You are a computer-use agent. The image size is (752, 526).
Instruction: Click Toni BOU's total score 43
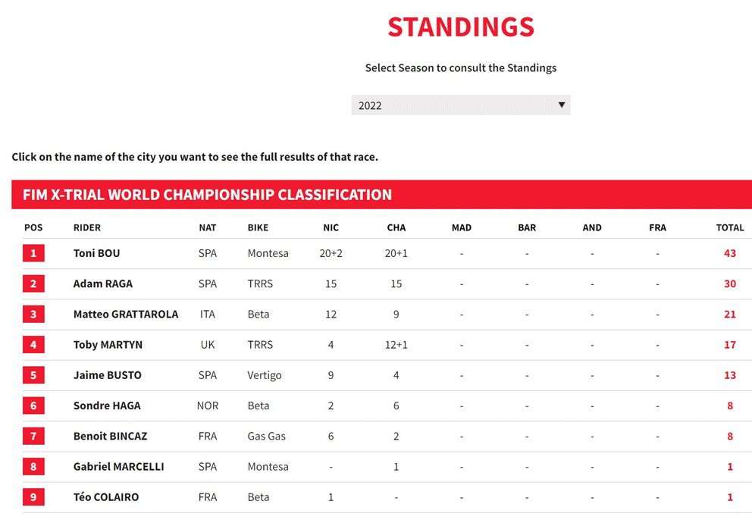click(x=730, y=253)
